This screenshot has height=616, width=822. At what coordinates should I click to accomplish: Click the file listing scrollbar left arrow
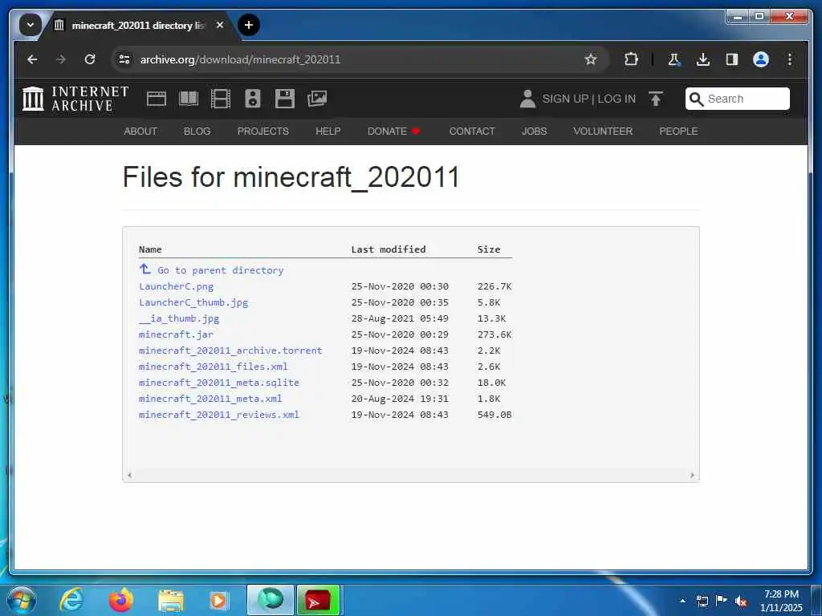point(129,475)
